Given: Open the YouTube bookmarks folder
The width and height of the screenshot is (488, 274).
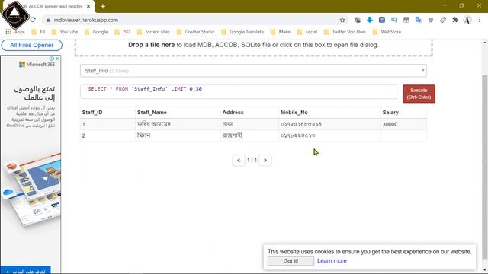Looking at the screenshot, I should pos(65,32).
